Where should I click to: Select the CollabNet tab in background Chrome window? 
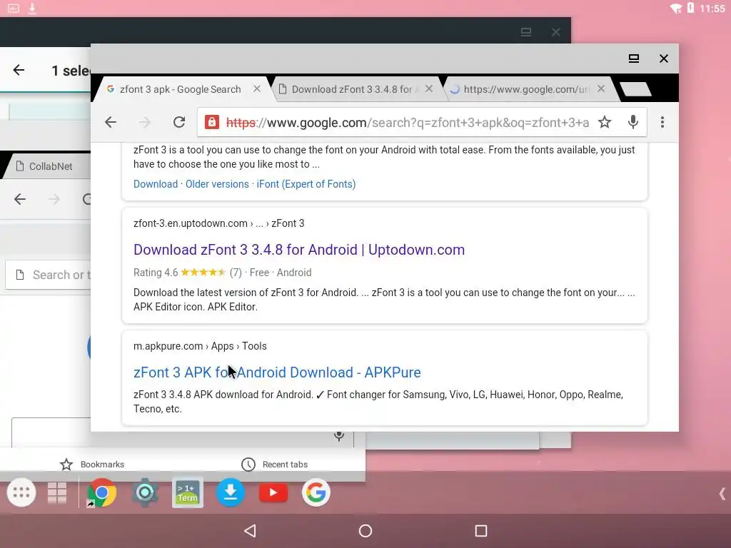click(x=51, y=166)
